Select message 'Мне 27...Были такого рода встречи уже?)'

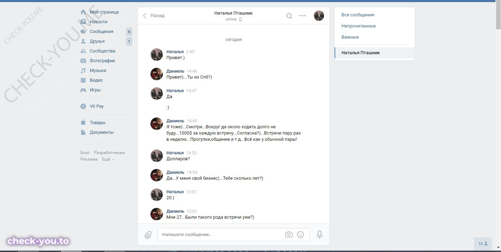(x=210, y=217)
